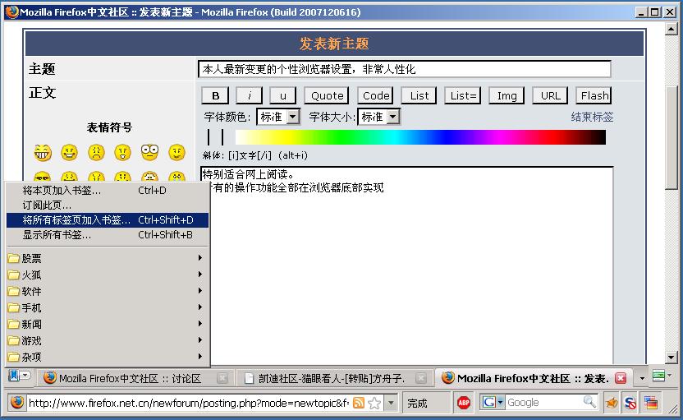
Task: Close the 讨论区 tab with its X
Action: click(222, 378)
